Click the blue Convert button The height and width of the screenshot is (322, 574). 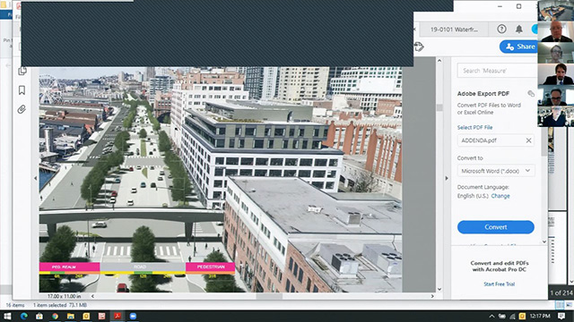[496, 227]
